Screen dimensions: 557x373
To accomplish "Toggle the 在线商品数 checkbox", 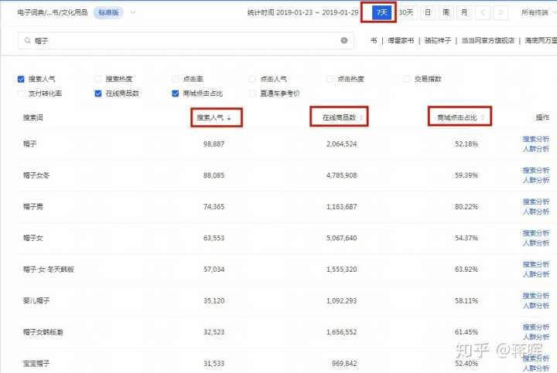I will 98,93.
